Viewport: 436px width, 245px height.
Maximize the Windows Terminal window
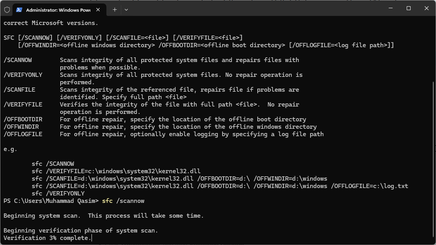point(408,8)
